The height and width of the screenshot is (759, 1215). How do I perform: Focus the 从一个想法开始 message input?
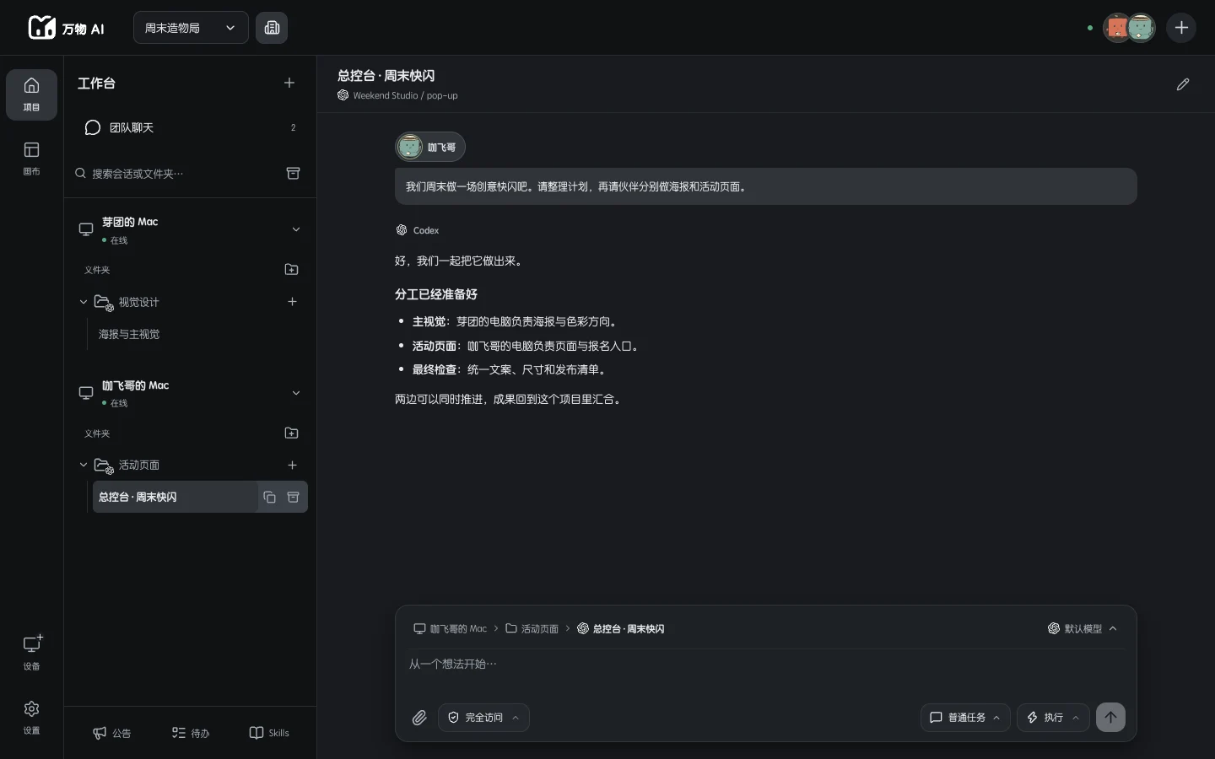pyautogui.click(x=765, y=665)
